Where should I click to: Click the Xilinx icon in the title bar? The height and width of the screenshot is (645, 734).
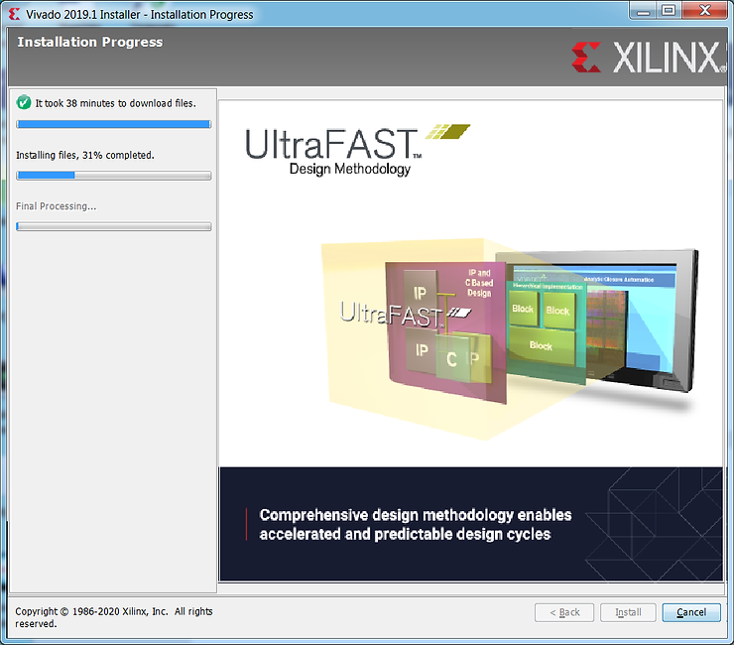click(x=14, y=14)
